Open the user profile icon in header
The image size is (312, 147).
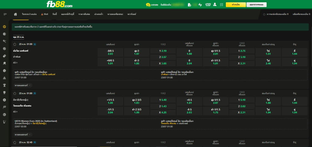click(x=215, y=5)
